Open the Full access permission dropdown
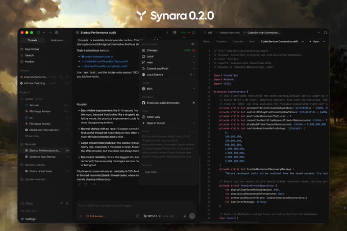The height and width of the screenshot is (231, 347). click(x=96, y=216)
